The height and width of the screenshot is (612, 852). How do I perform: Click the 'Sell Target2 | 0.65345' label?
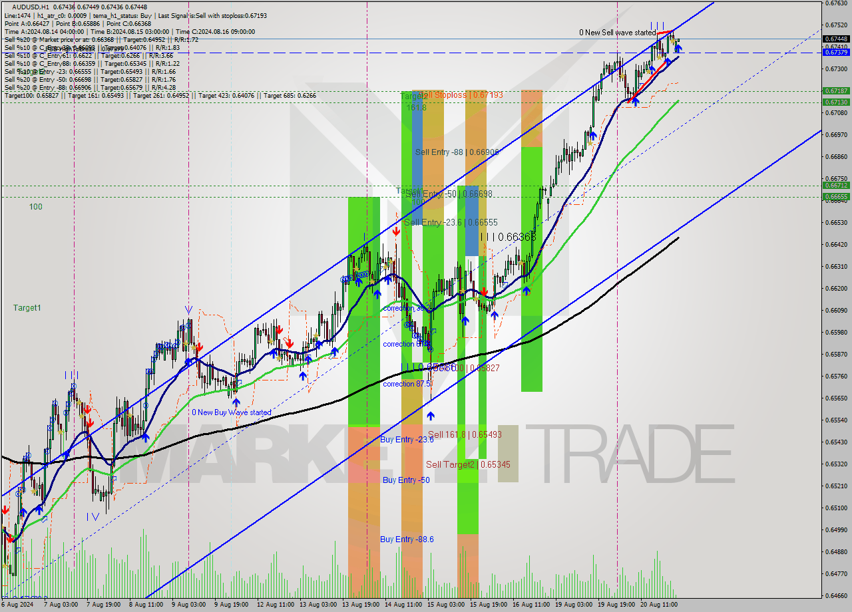[x=468, y=464]
